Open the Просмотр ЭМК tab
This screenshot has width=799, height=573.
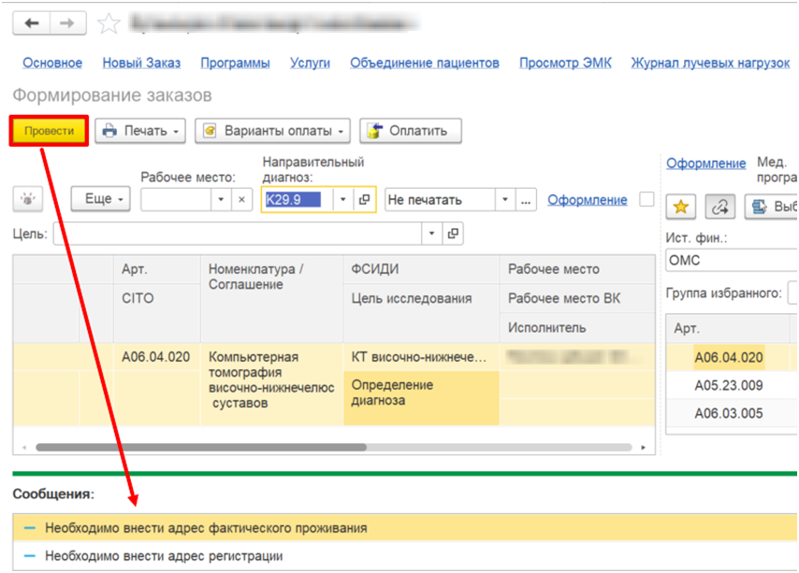tap(565, 63)
